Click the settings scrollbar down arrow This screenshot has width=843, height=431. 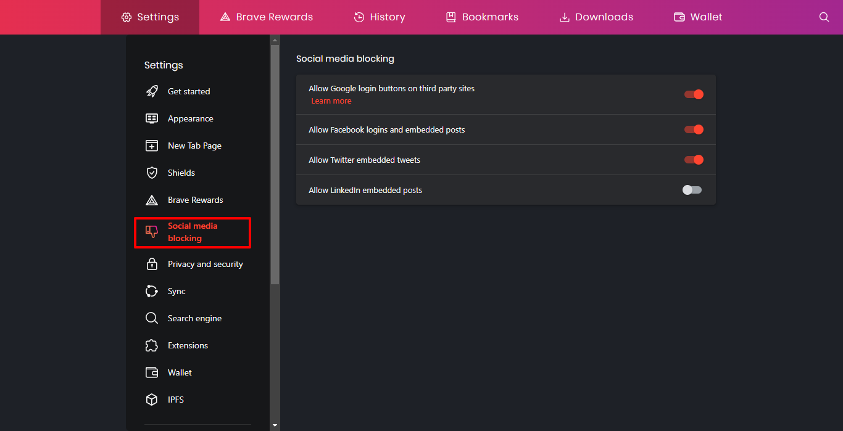pyautogui.click(x=274, y=424)
